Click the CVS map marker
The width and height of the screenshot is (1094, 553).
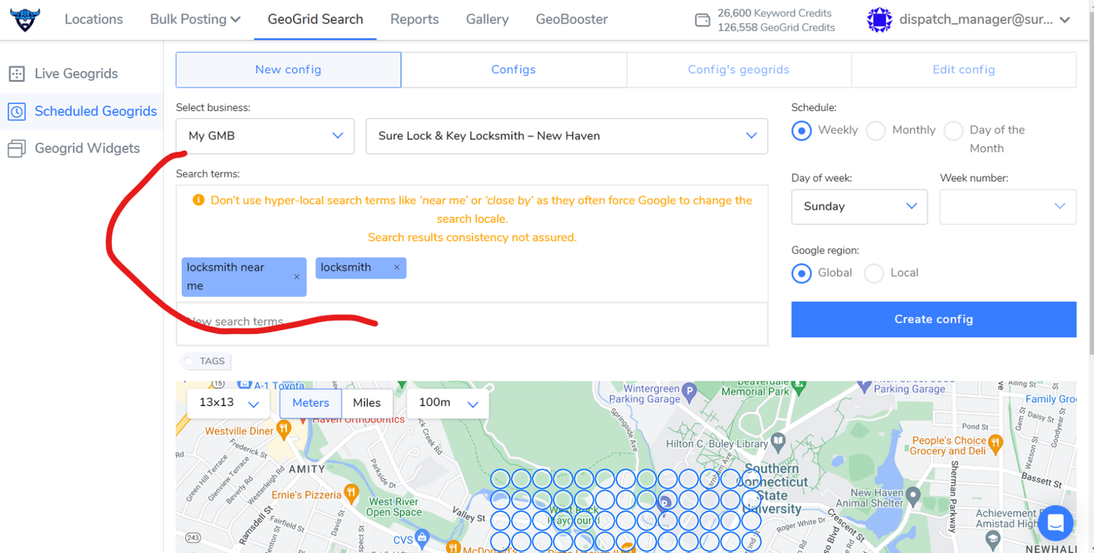[423, 537]
